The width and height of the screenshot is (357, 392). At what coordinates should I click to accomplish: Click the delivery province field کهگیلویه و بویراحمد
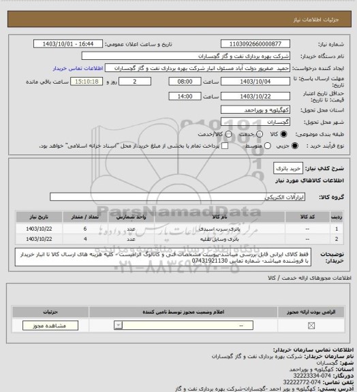click(255, 110)
